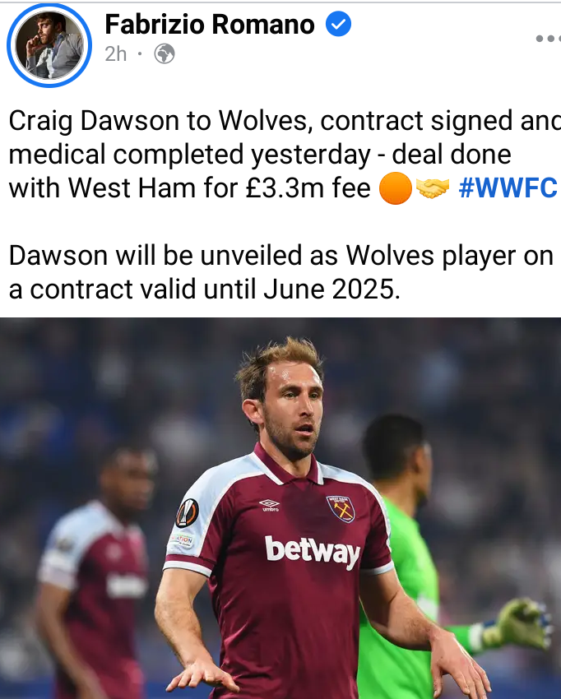561x699 pixels.
Task: Click the Fabrizio Romano name link
Action: 210,24
